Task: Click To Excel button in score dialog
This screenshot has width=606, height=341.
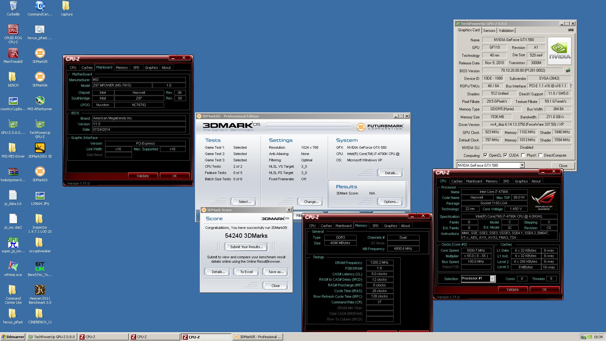Action: [x=246, y=272]
